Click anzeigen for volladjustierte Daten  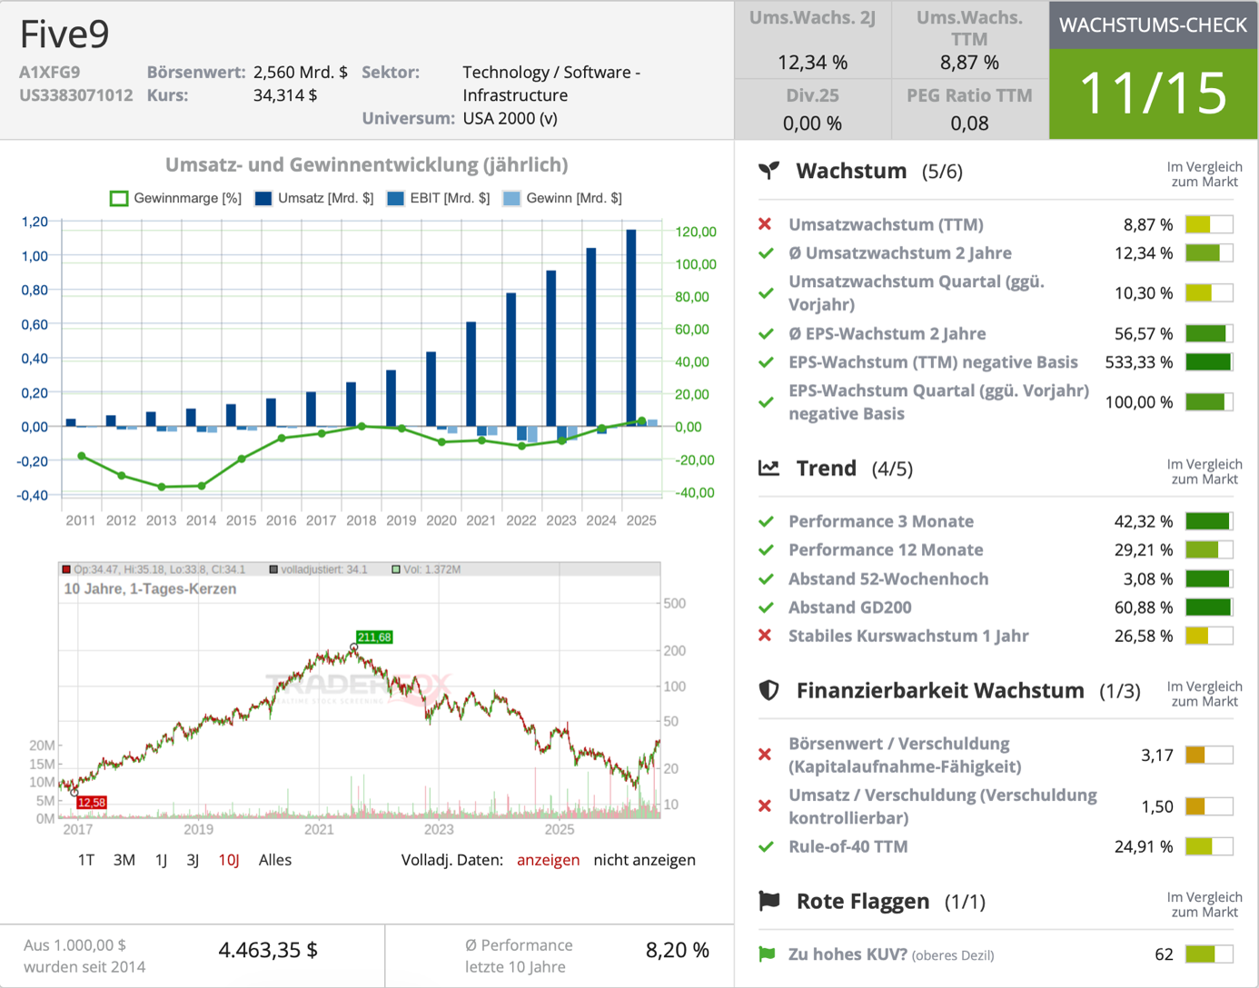point(548,860)
